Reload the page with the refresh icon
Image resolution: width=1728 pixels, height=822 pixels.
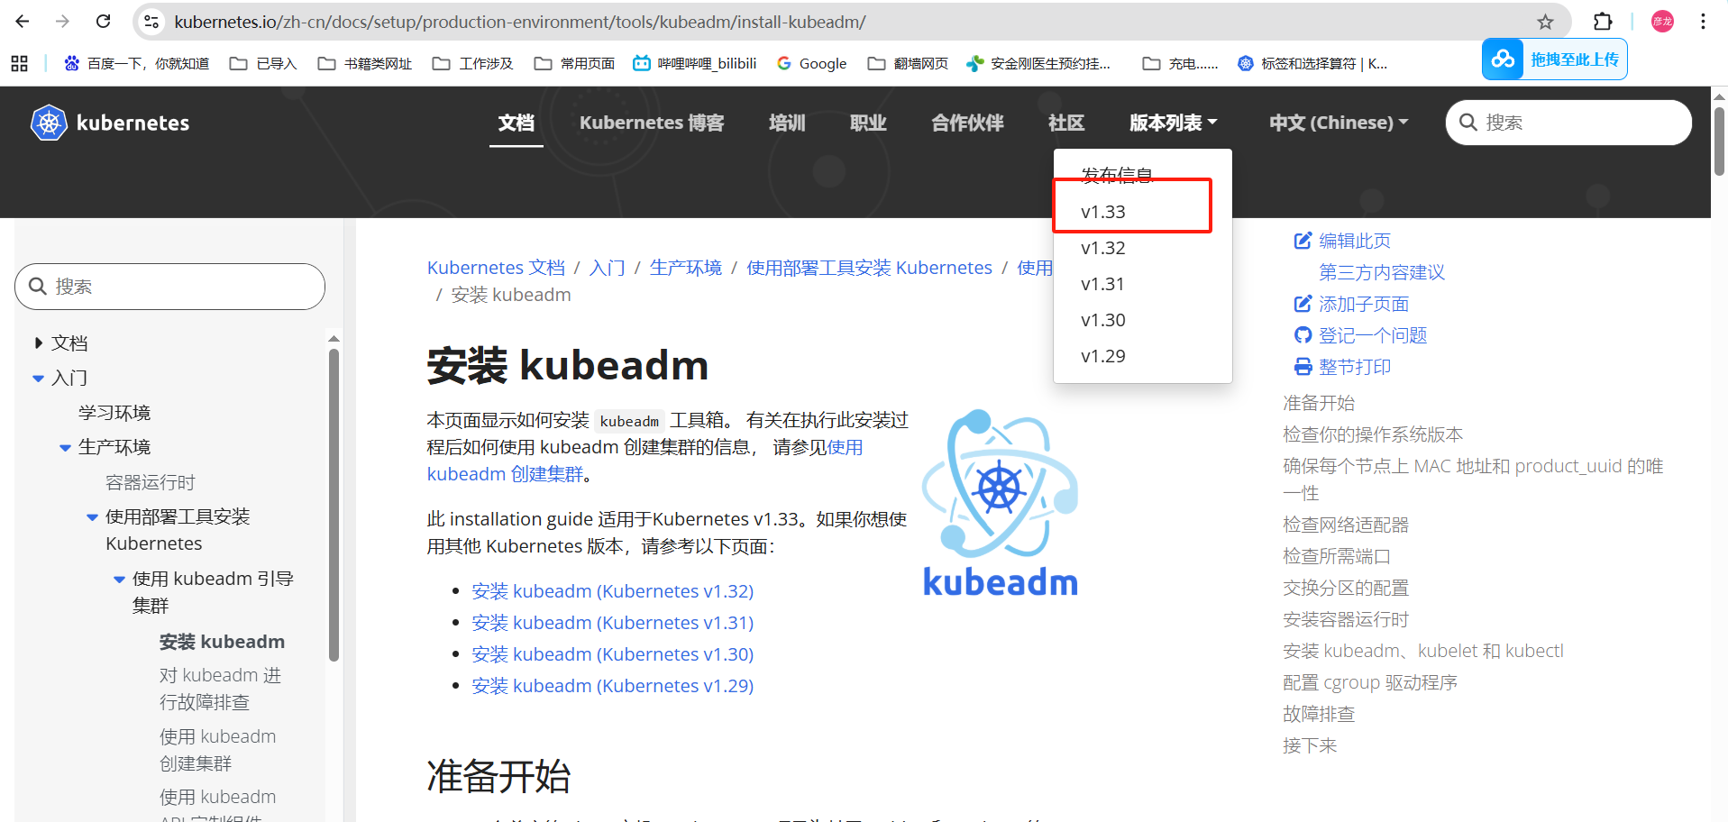pos(104,22)
